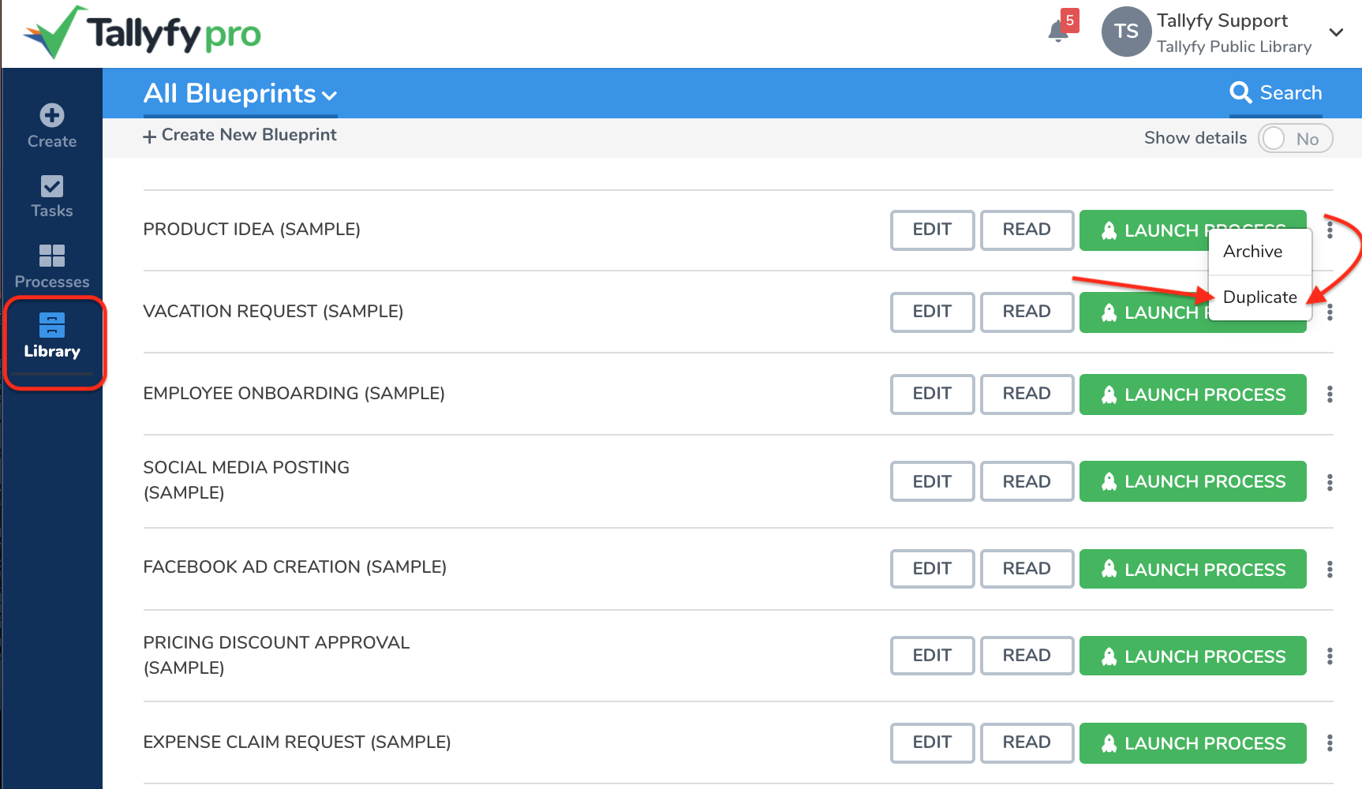This screenshot has height=789, width=1362.
Task: Click the VACATION REQUEST (SAMPLE) title
Action: pyautogui.click(x=273, y=312)
